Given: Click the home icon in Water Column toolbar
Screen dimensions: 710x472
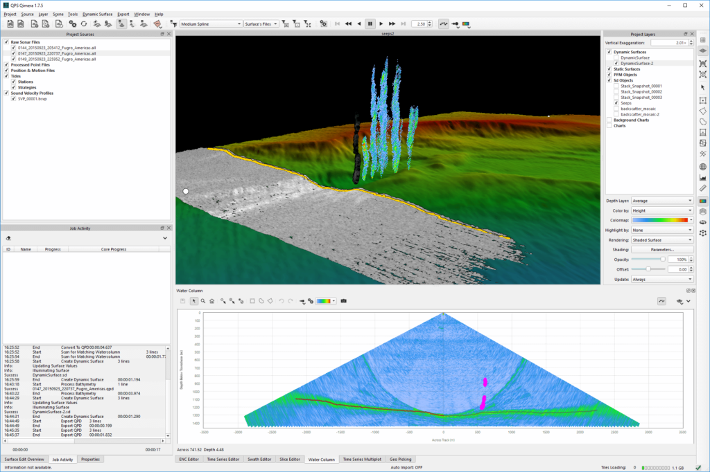Looking at the screenshot, I should (x=212, y=301).
